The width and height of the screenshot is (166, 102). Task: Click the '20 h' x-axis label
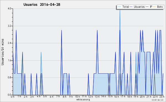point(142,97)
